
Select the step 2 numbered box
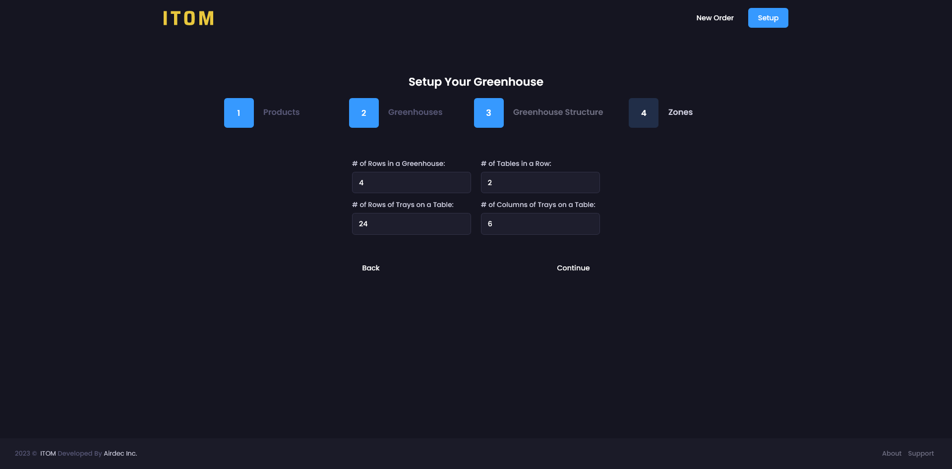(x=363, y=113)
